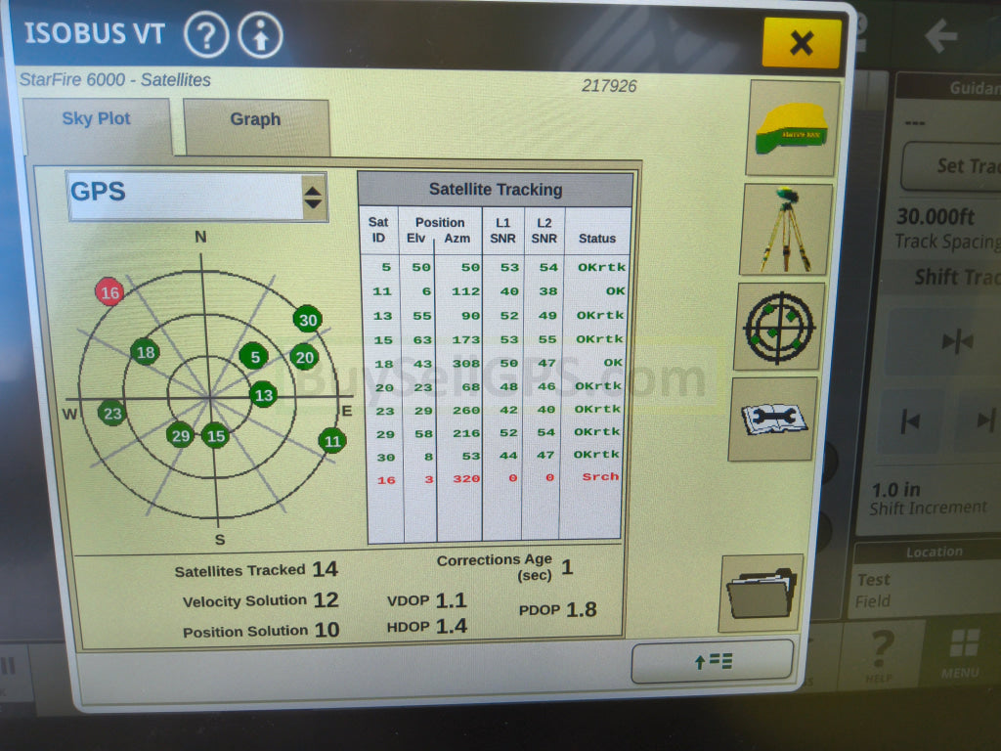Click Sat ID 11 in tracking table

(382, 291)
